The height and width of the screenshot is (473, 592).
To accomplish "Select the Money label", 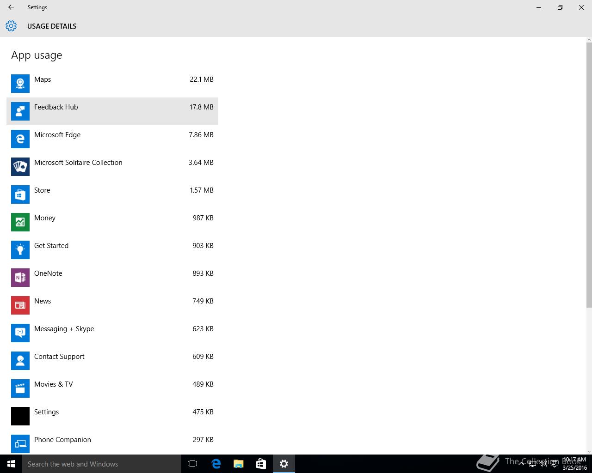I will 45,218.
